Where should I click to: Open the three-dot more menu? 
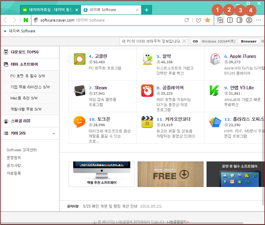click(x=258, y=20)
